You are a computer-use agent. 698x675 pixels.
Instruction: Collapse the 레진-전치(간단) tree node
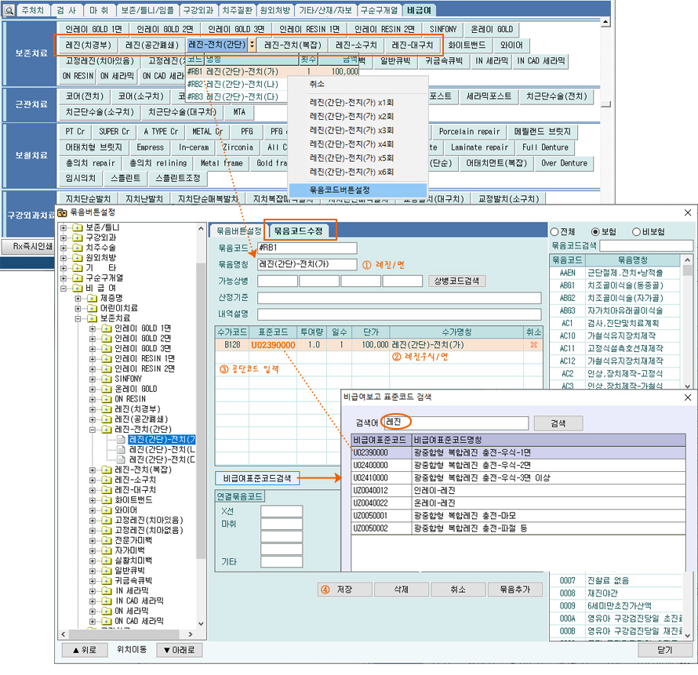(x=93, y=430)
